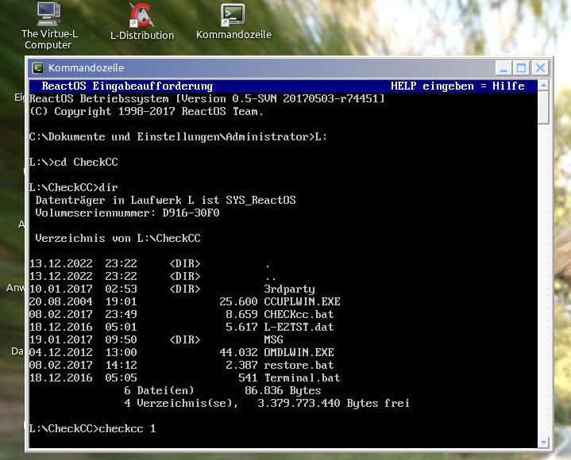571x460 pixels.
Task: Click the Kommandozeile window title text
Action: 86,68
